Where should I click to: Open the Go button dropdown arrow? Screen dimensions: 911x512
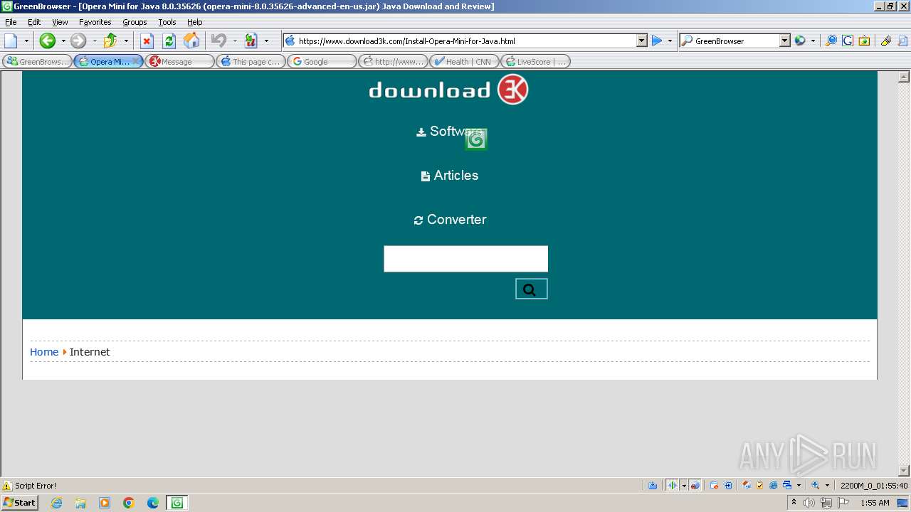(x=670, y=41)
